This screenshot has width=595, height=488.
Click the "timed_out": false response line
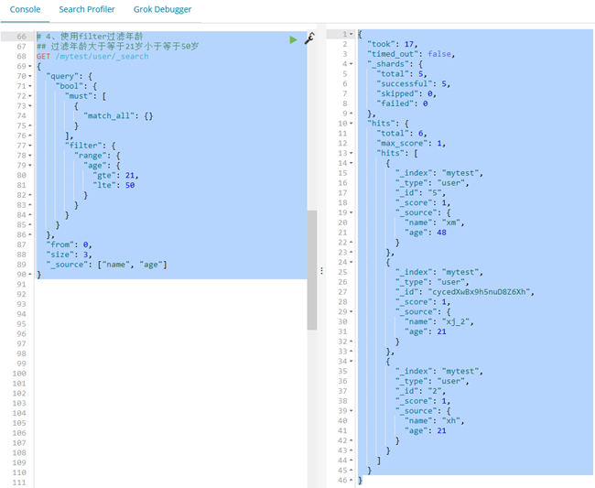pos(411,54)
